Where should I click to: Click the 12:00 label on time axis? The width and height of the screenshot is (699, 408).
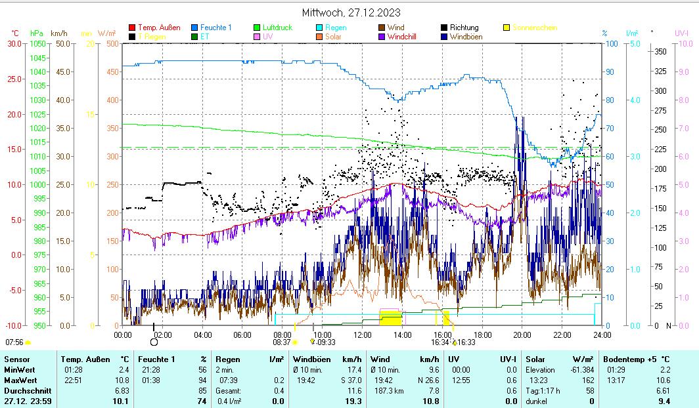362,335
